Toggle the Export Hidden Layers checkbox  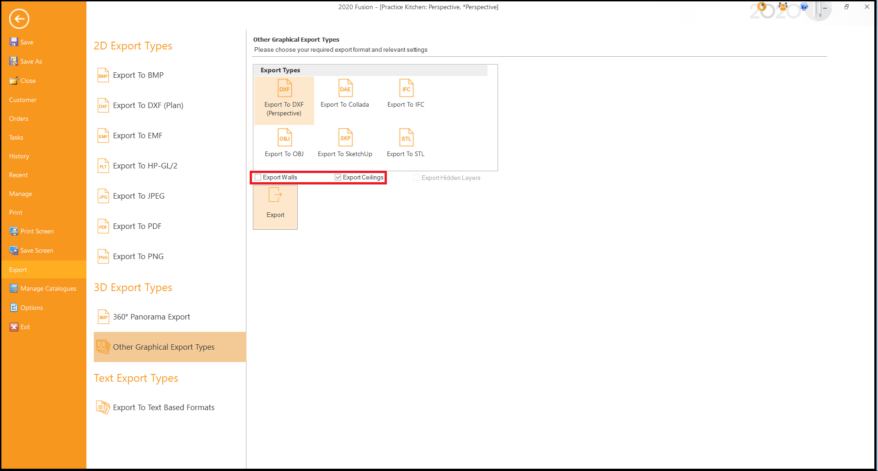pos(417,178)
